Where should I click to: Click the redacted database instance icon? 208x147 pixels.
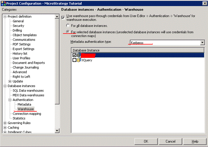pos(79,55)
